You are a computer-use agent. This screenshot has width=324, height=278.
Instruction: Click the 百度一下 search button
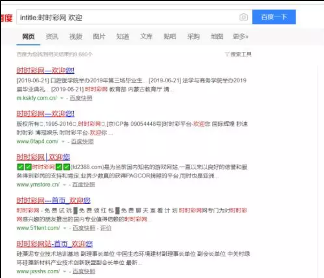point(274,17)
